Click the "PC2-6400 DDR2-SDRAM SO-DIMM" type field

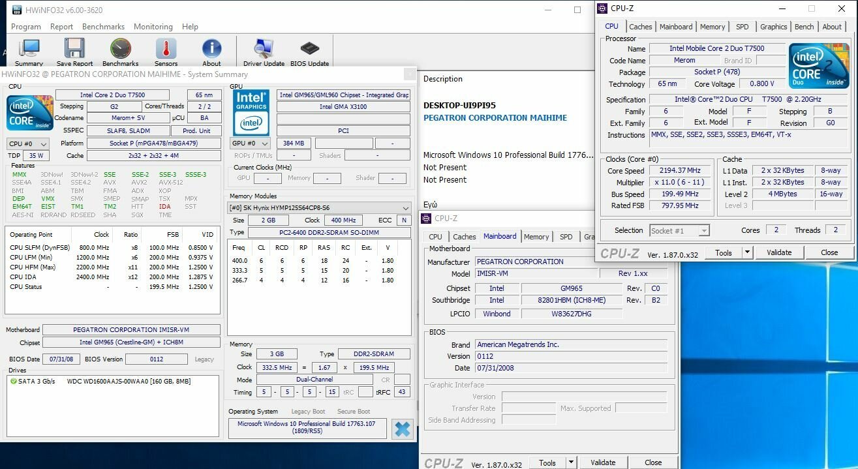[329, 233]
